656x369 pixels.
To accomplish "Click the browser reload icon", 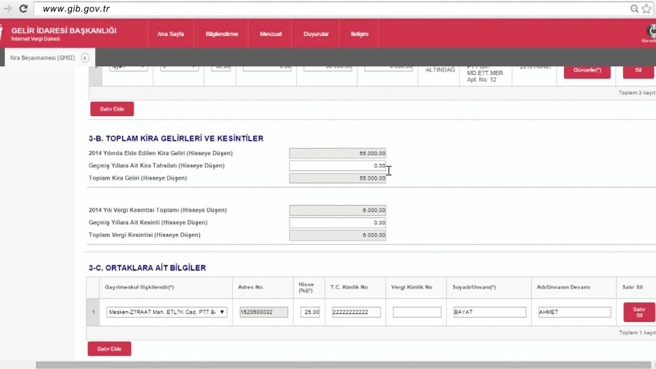I will tap(24, 9).
